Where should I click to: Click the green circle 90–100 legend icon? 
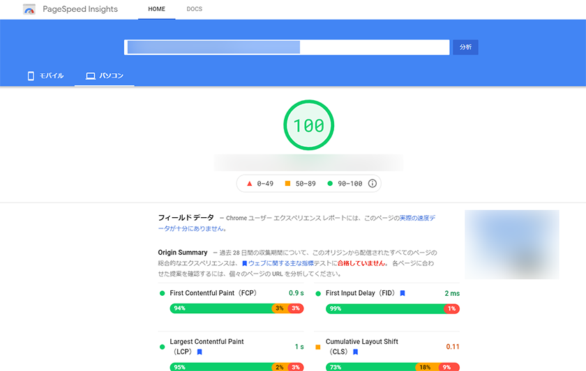pyautogui.click(x=330, y=184)
